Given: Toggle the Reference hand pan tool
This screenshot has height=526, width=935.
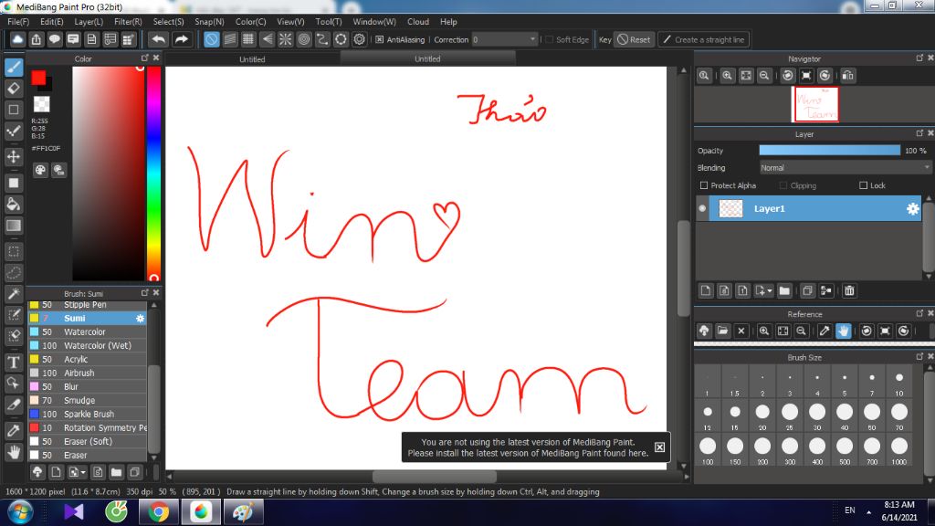Looking at the screenshot, I should click(x=843, y=331).
